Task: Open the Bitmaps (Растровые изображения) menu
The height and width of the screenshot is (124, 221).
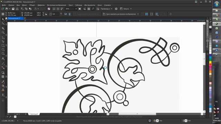Action: [x=57, y=5]
